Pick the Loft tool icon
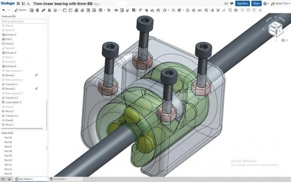Screen dimensions: 291x182 [49, 10]
